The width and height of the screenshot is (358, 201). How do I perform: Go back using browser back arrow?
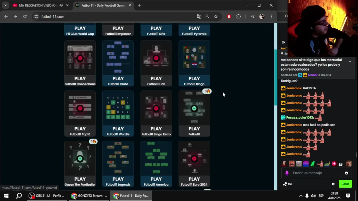coord(6,16)
